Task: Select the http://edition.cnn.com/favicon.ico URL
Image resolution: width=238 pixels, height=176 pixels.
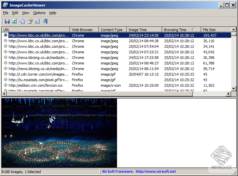Action: 35,85
